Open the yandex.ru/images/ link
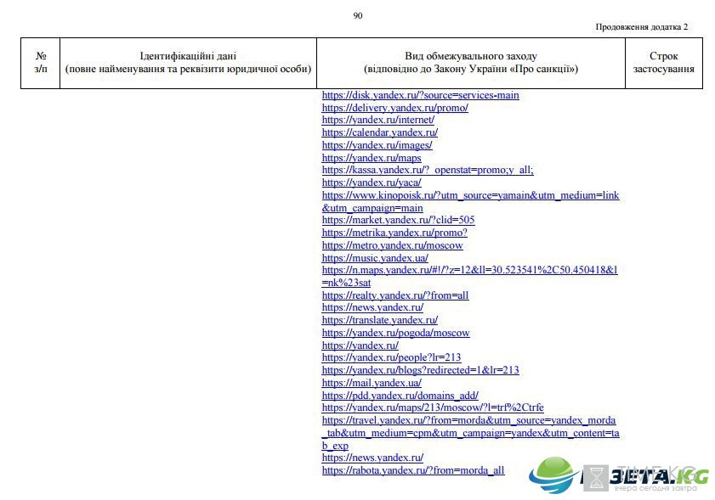The image size is (715, 500). pos(377,145)
